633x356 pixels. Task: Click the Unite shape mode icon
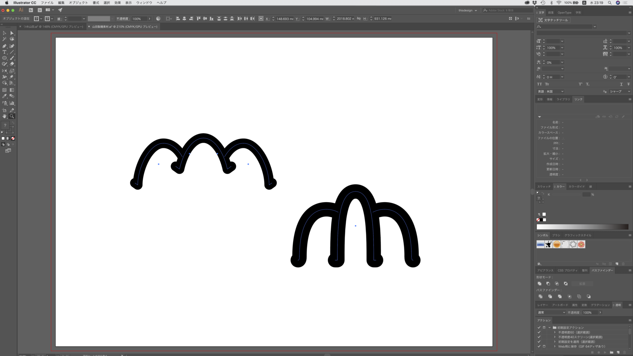540,284
